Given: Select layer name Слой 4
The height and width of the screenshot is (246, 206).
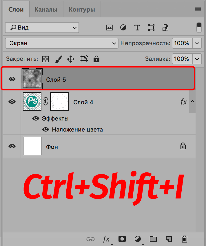Looking at the screenshot, I should 83,102.
